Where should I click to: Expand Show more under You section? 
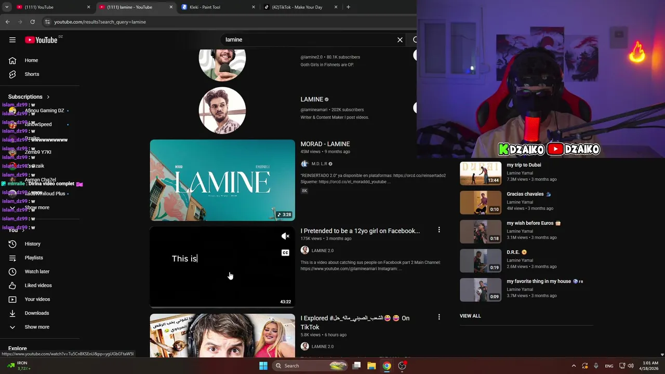click(37, 327)
